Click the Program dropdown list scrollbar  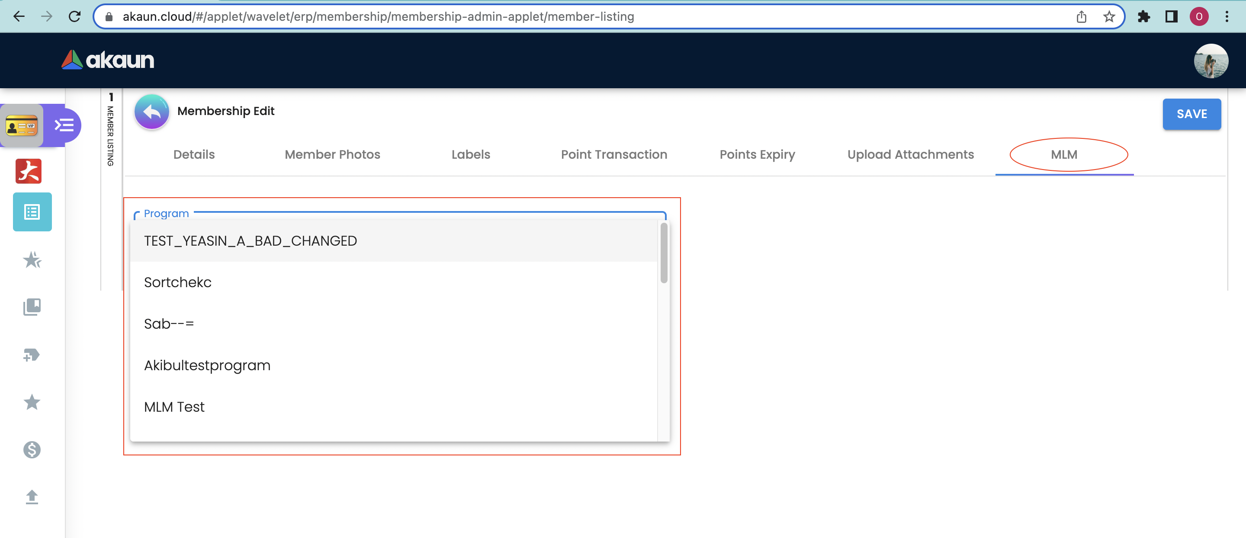point(664,253)
